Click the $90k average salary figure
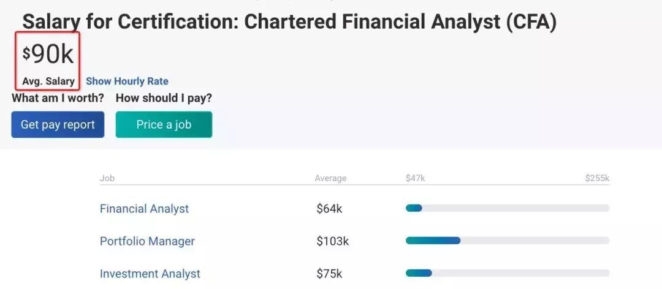 tap(48, 54)
